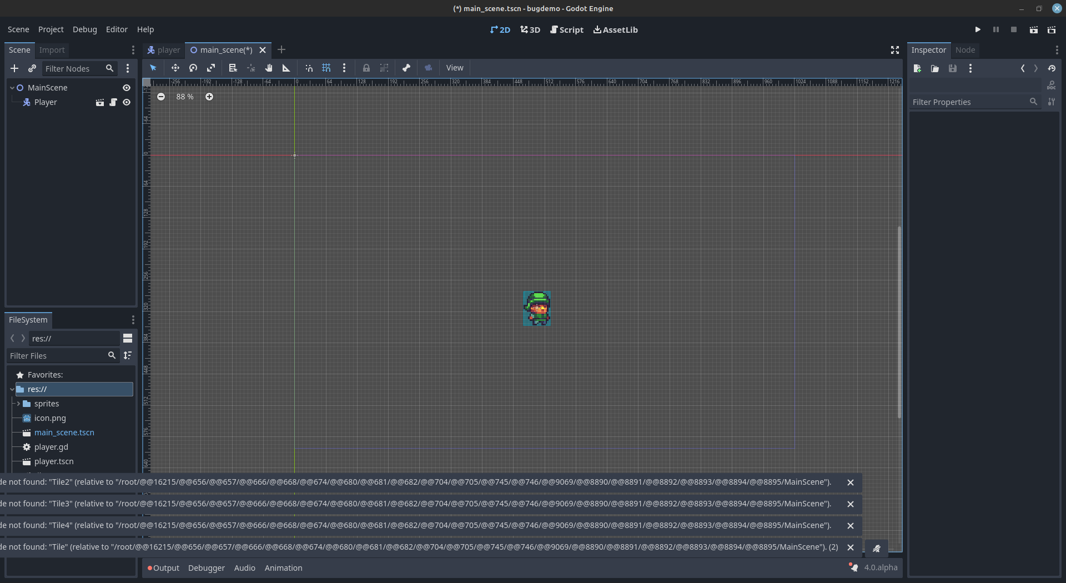Screen dimensions: 1066x583
Task: Open scene tree extra options menu
Action: pos(128,68)
